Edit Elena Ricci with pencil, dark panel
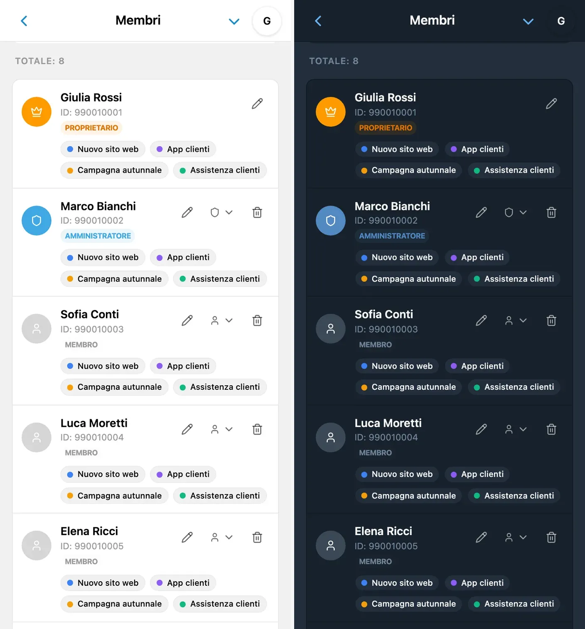Screen dimensions: 585x629 coord(481,537)
